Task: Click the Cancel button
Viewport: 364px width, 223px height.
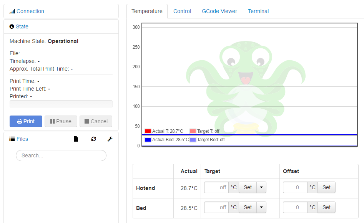Action: coord(96,121)
